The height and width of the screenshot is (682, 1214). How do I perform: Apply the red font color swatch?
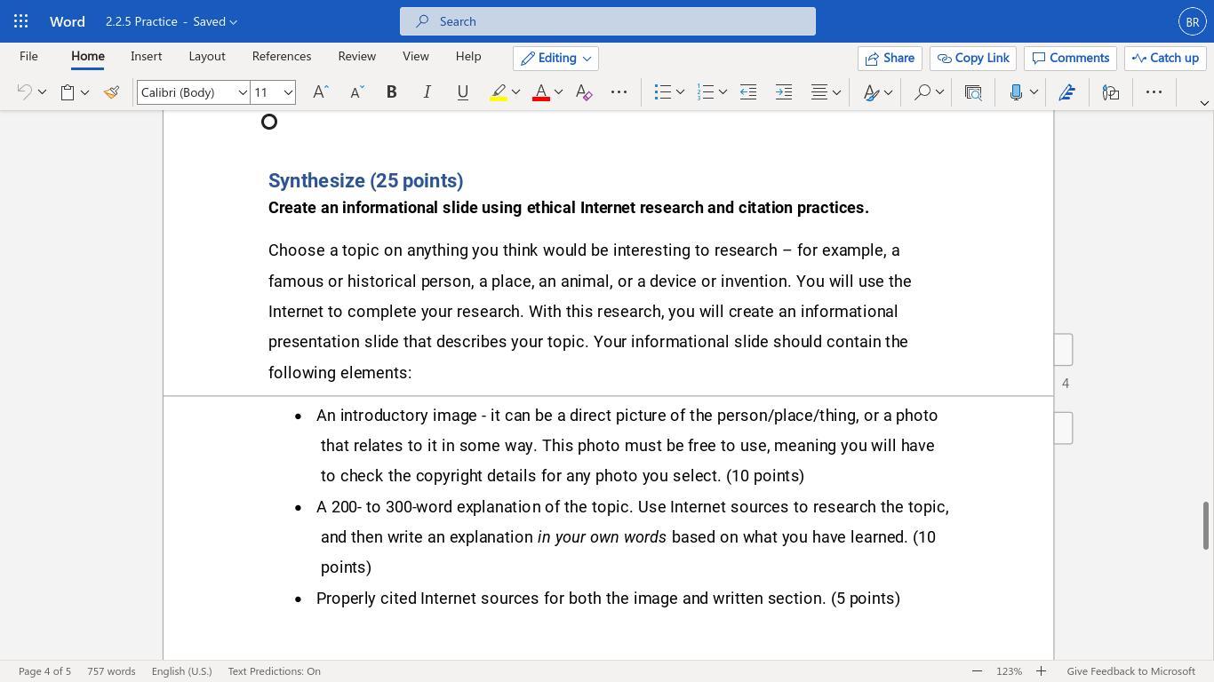click(x=540, y=92)
